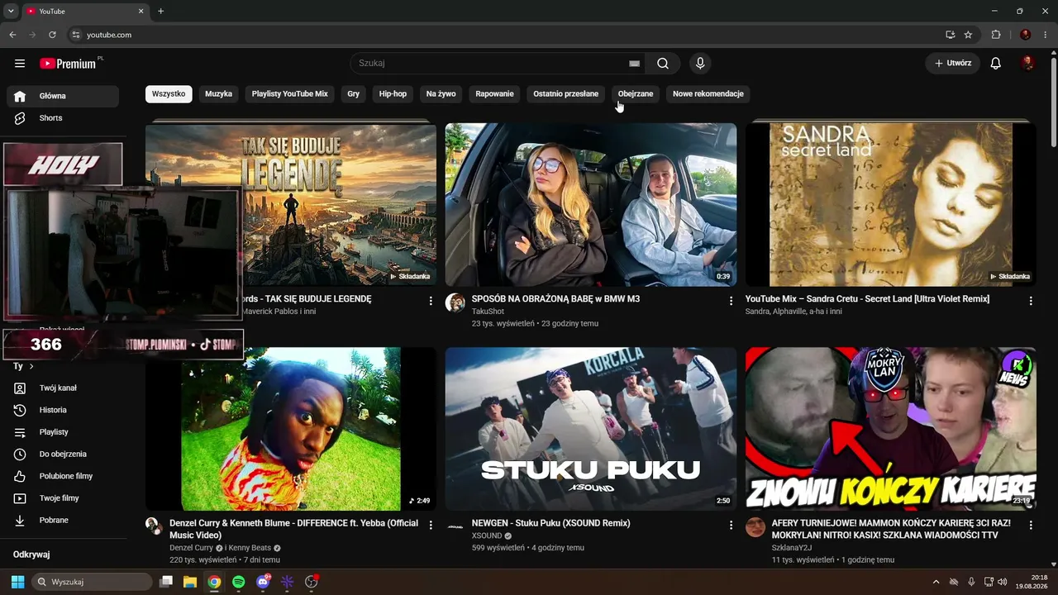Select Ostatnio przesłane filter chip
1058x595 pixels.
[566, 94]
